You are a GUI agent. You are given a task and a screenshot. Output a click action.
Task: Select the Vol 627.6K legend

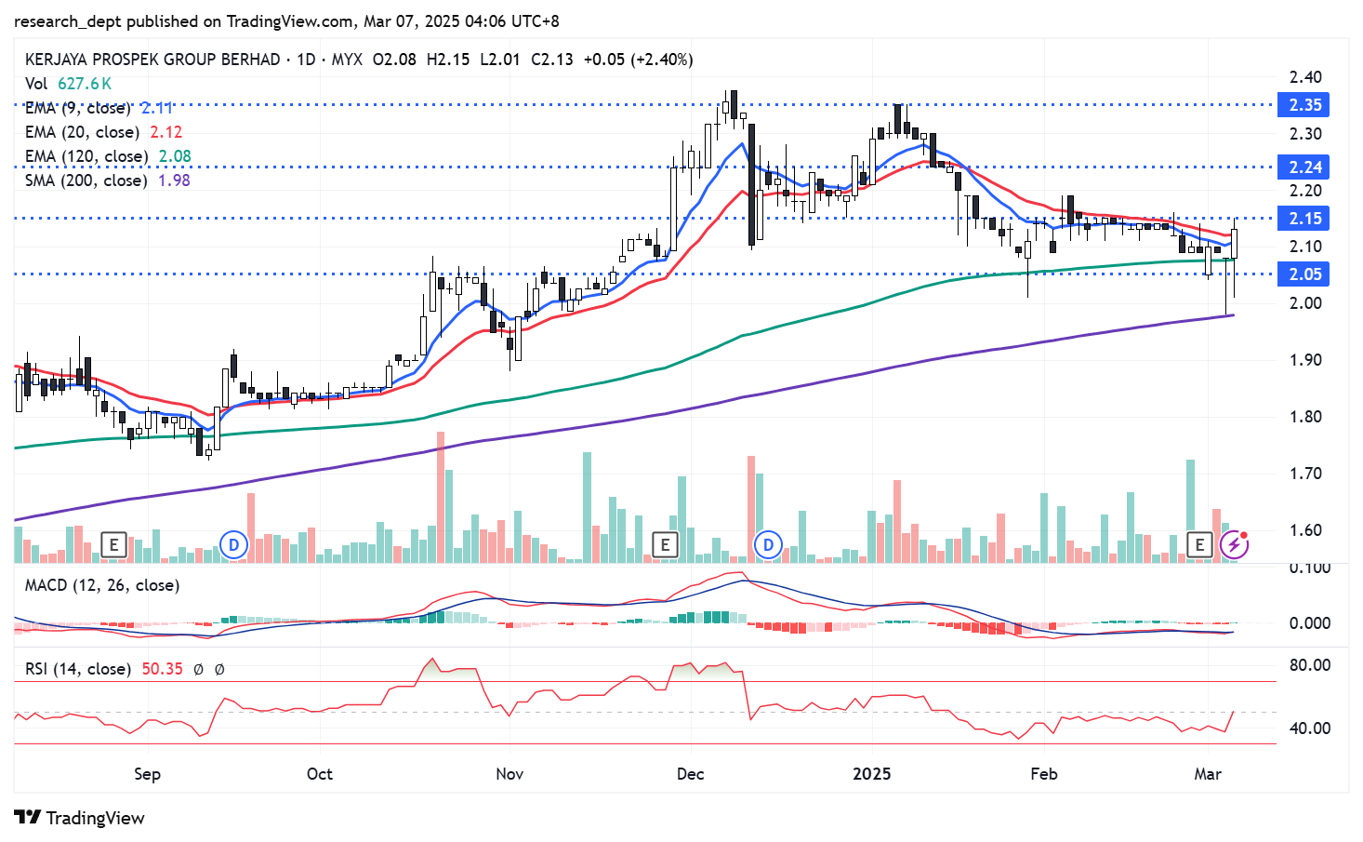pyautogui.click(x=68, y=84)
